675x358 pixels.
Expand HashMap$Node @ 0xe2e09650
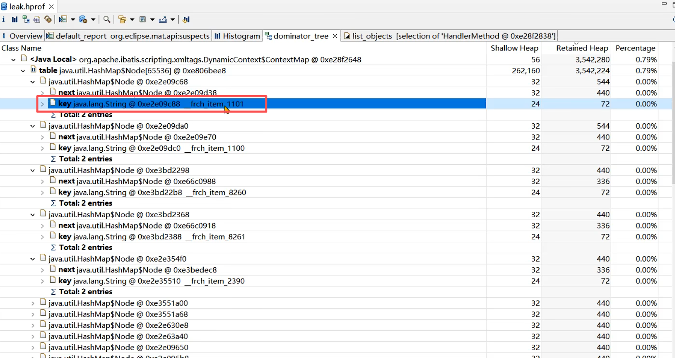pyautogui.click(x=32, y=348)
